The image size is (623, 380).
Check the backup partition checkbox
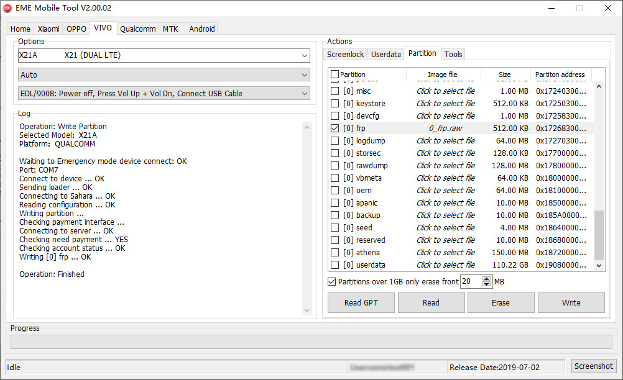pos(335,215)
